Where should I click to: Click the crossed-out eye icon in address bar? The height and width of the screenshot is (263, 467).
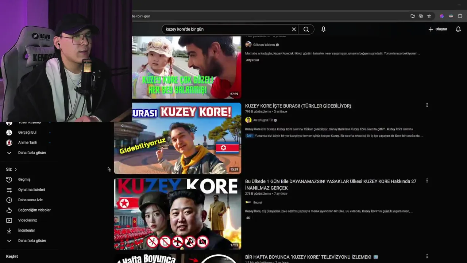click(421, 16)
